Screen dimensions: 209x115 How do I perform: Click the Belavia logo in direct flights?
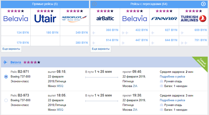point(16,18)
